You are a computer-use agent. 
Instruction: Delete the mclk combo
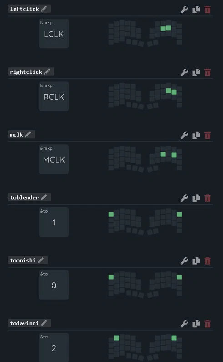pyautogui.click(x=208, y=135)
